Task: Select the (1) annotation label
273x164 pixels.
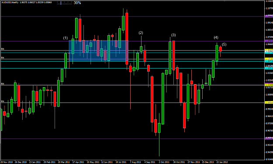Action: point(66,38)
